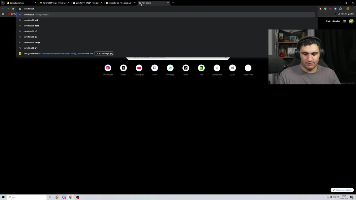Open Task View on the taskbar

pyautogui.click(x=50, y=197)
